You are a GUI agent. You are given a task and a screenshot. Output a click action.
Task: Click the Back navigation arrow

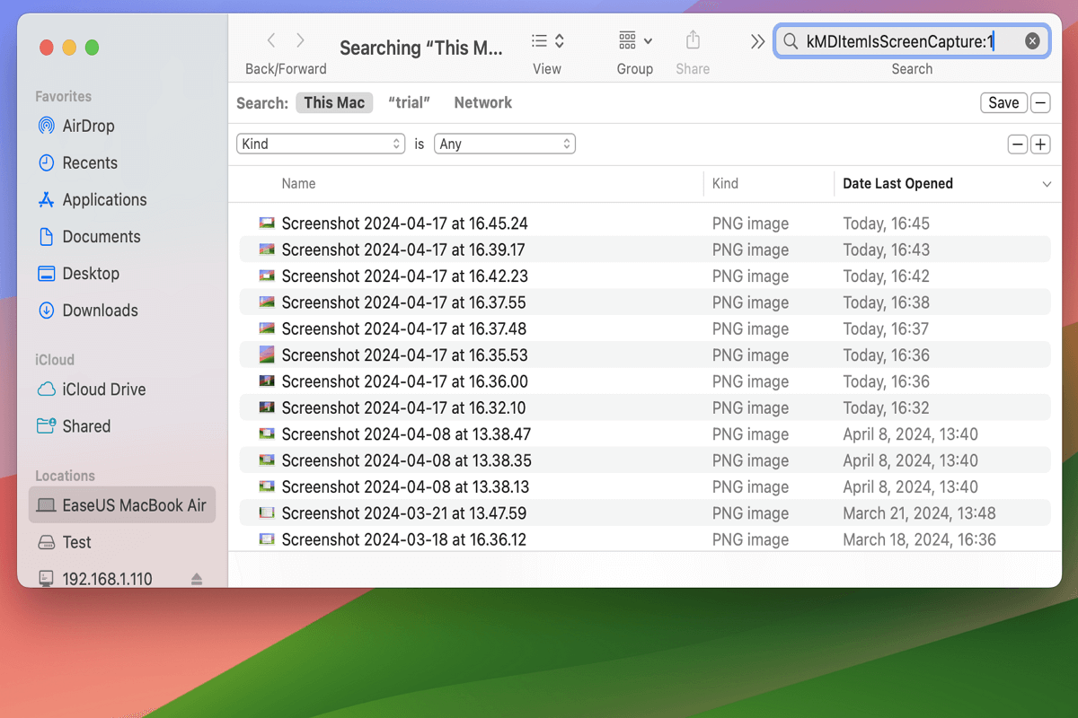[x=270, y=40]
